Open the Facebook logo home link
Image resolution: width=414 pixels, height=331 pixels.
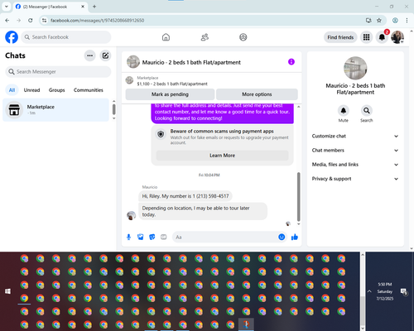12,37
